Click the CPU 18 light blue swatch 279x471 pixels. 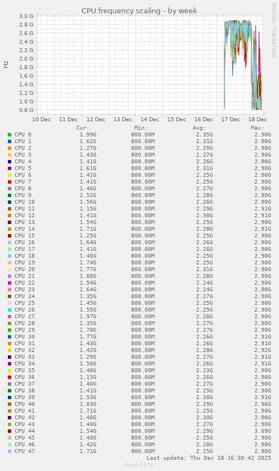10,255
